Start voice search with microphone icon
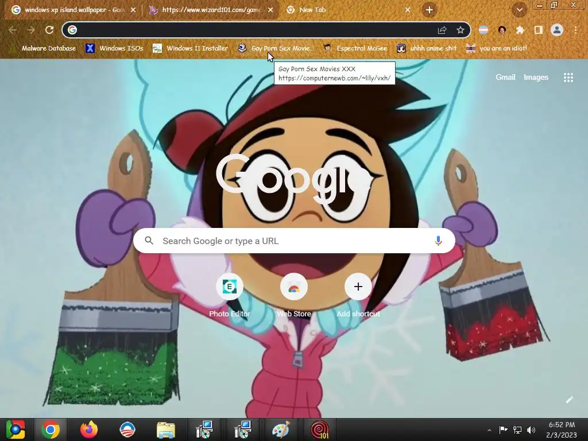The height and width of the screenshot is (441, 588). point(438,241)
